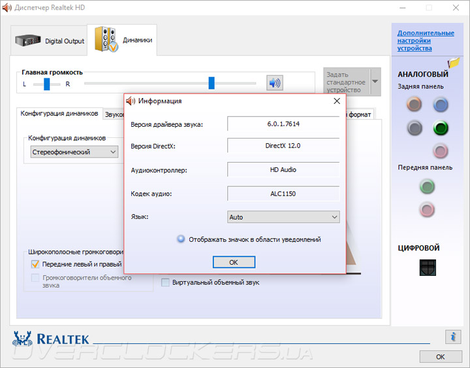Toggle Отображать значок в области уведомлений

click(181, 239)
